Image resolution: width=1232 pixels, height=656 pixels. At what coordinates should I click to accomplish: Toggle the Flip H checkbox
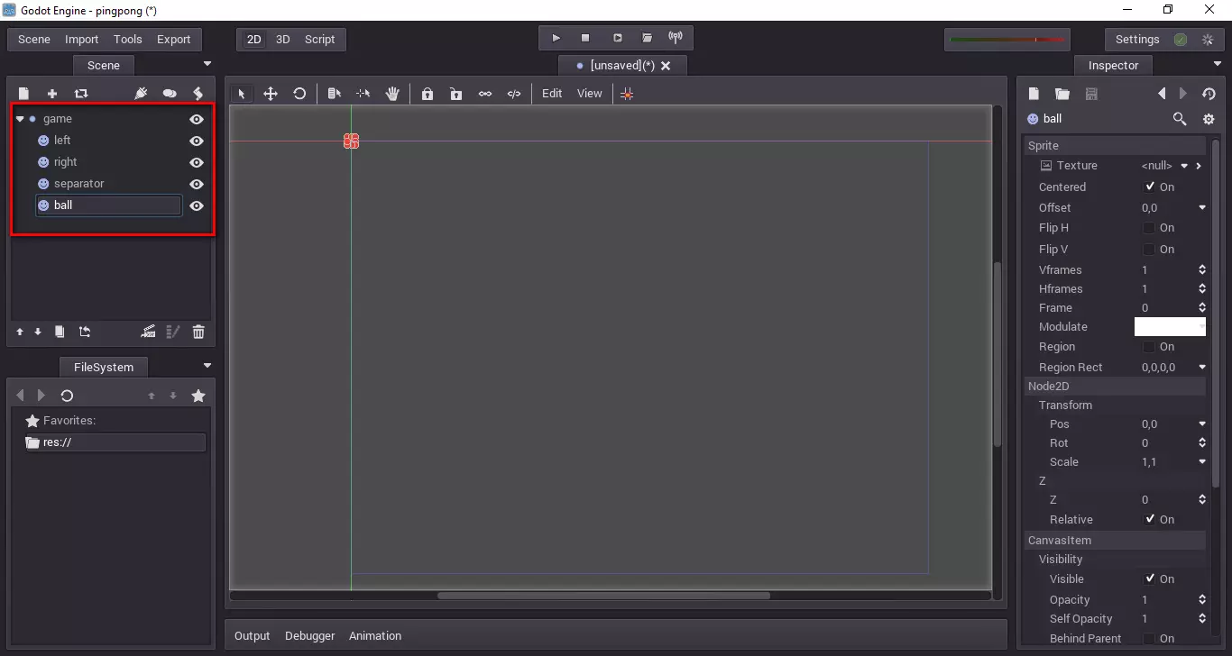pos(1149,228)
